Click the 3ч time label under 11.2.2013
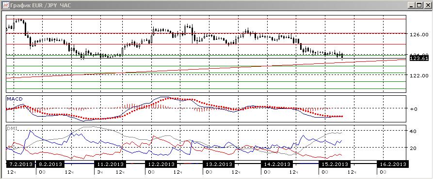 [100, 172]
